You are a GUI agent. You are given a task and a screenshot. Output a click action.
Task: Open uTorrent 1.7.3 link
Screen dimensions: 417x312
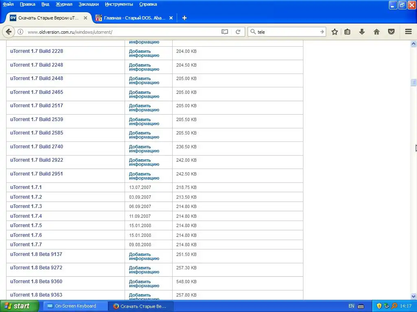(26, 206)
